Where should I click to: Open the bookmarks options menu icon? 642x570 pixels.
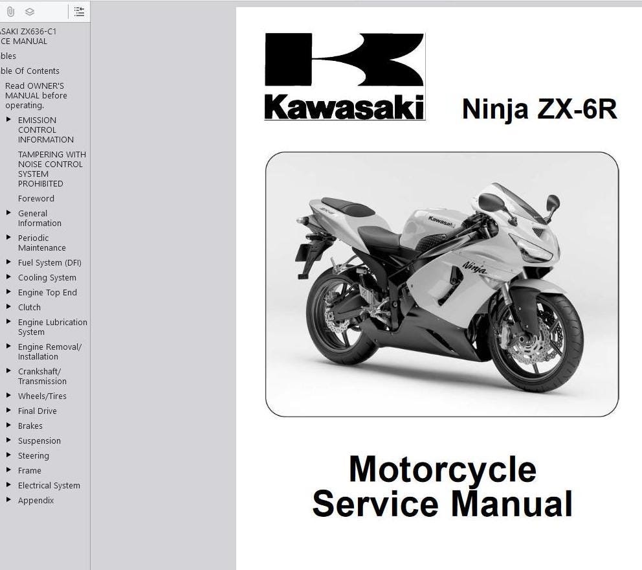pyautogui.click(x=80, y=12)
